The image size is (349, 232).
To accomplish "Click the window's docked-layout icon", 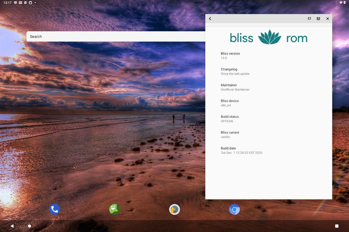I will 318,19.
